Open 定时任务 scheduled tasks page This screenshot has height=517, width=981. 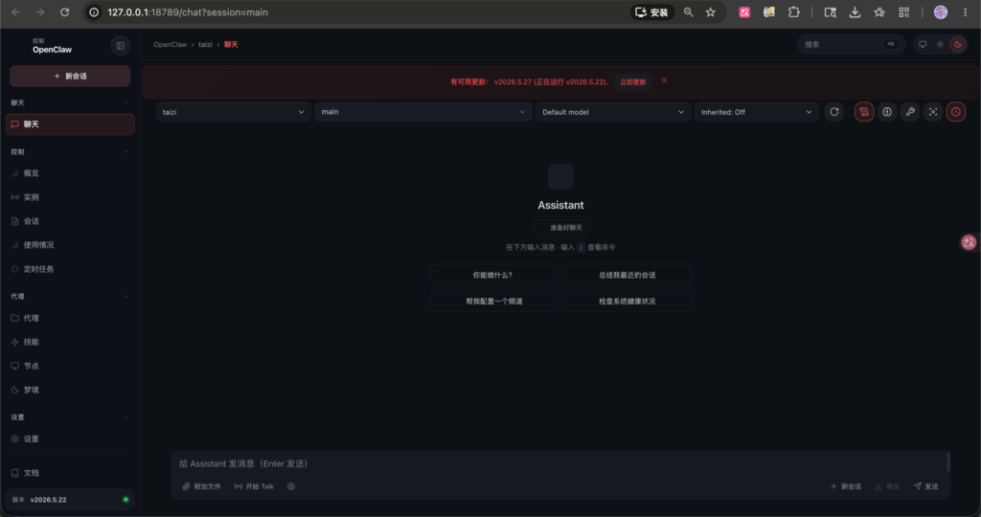pyautogui.click(x=70, y=269)
